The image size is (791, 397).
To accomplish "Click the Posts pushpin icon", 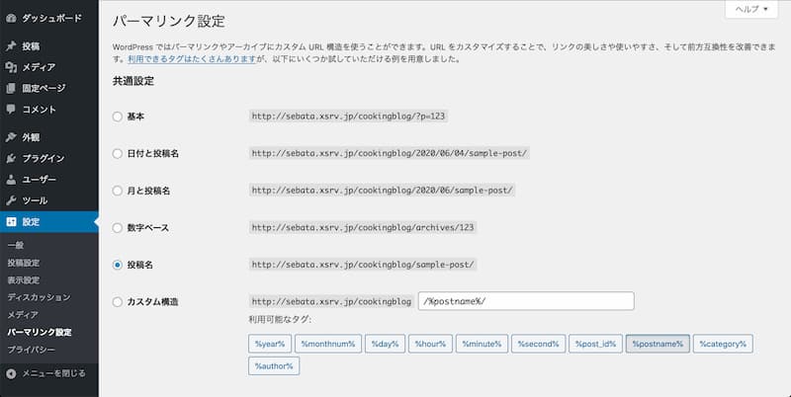I will [11, 46].
